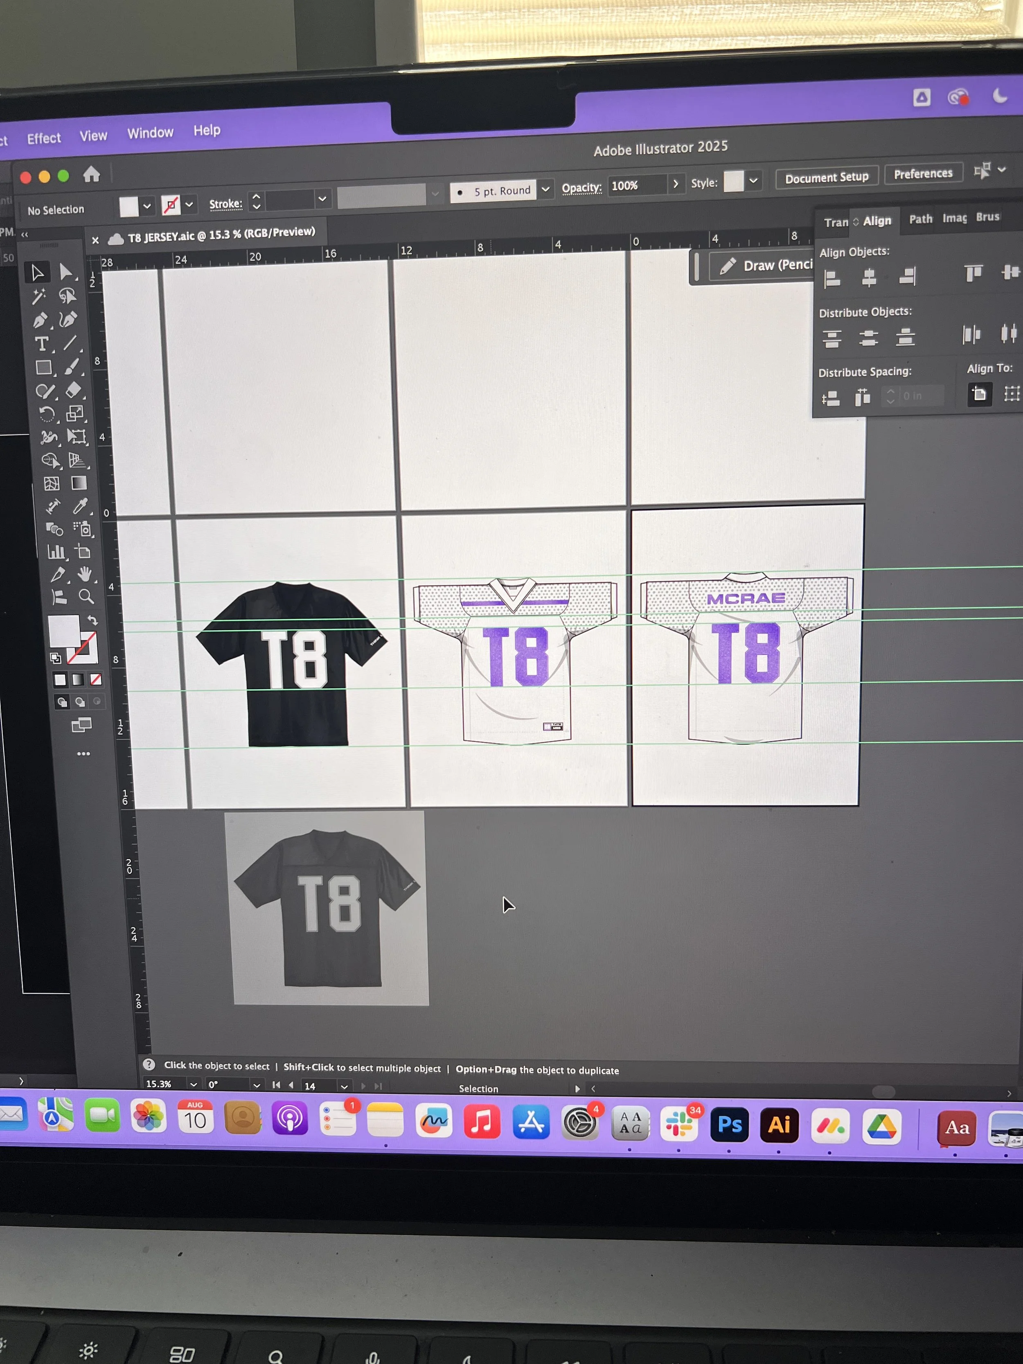Select the Rotate tool
This screenshot has height=1364, width=1023.
tap(47, 414)
